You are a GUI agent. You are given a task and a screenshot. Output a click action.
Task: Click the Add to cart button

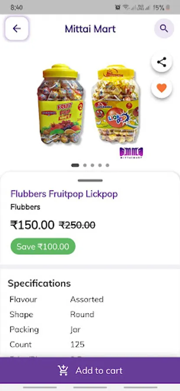click(90, 370)
